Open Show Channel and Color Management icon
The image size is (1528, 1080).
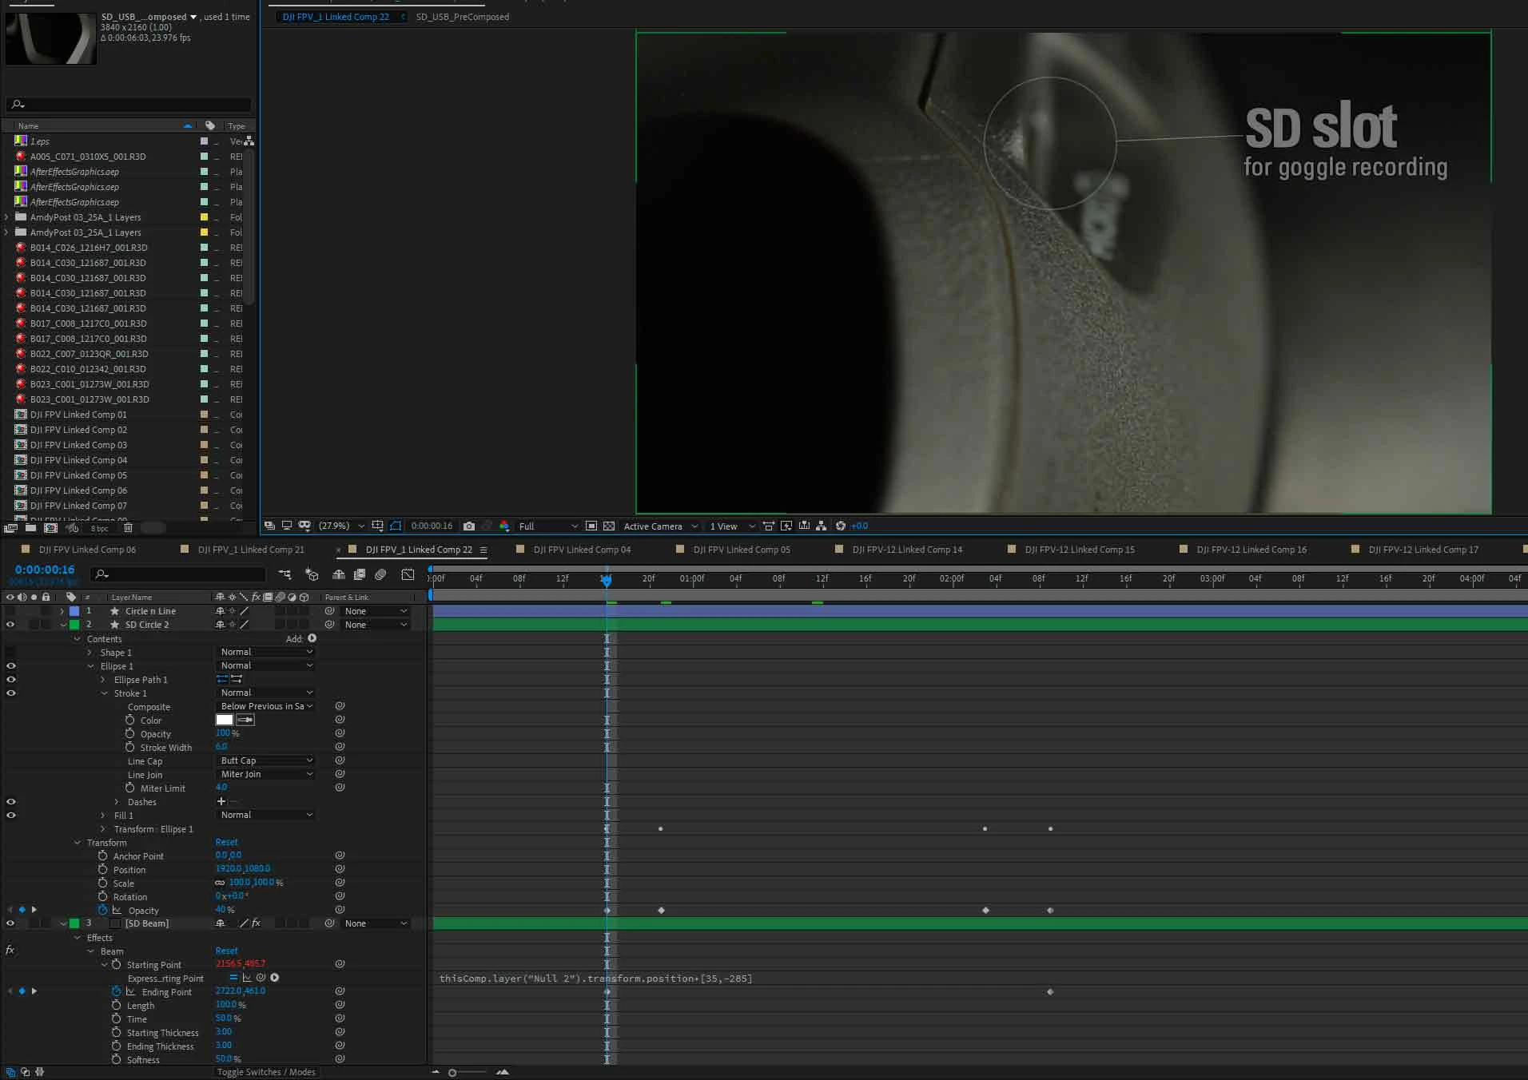click(x=504, y=526)
